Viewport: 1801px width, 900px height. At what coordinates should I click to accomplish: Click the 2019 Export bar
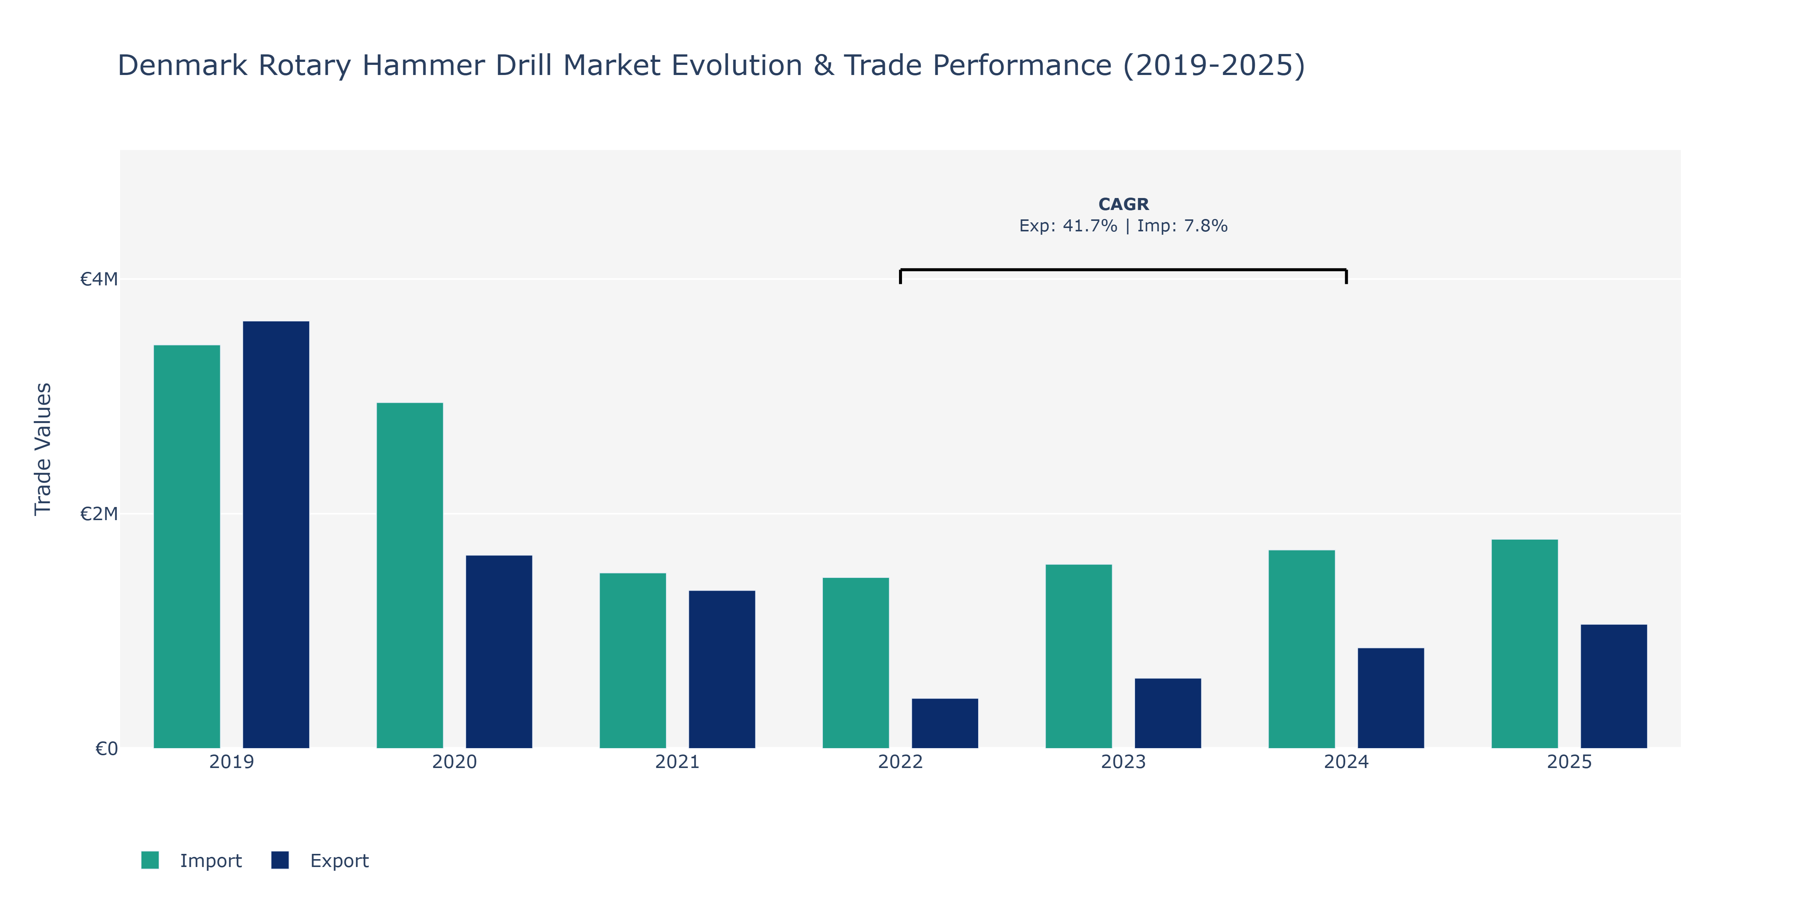pos(276,534)
